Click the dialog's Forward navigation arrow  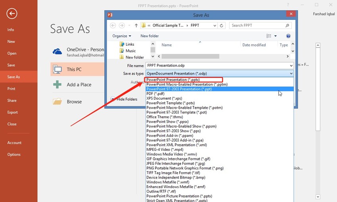click(122, 25)
